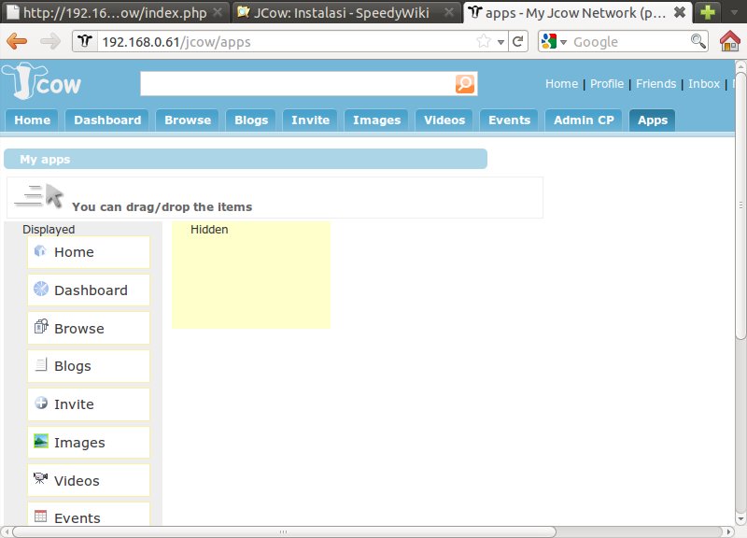The image size is (747, 538).
Task: Click the Videos item in Displayed list
Action: coord(89,480)
